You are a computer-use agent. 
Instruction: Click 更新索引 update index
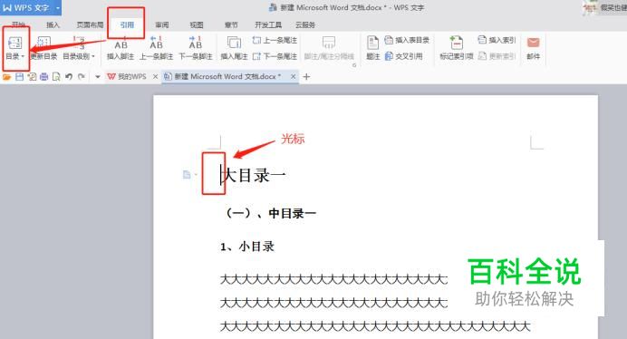pos(497,56)
